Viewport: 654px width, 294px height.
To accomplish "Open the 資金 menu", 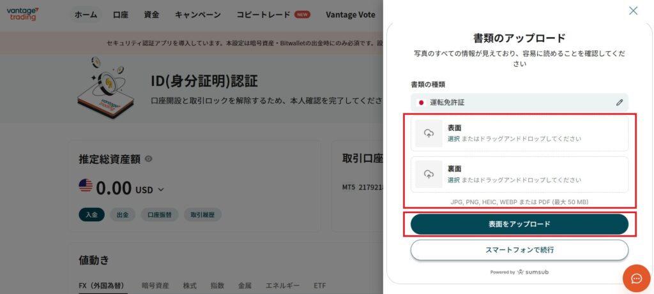I will 151,15.
